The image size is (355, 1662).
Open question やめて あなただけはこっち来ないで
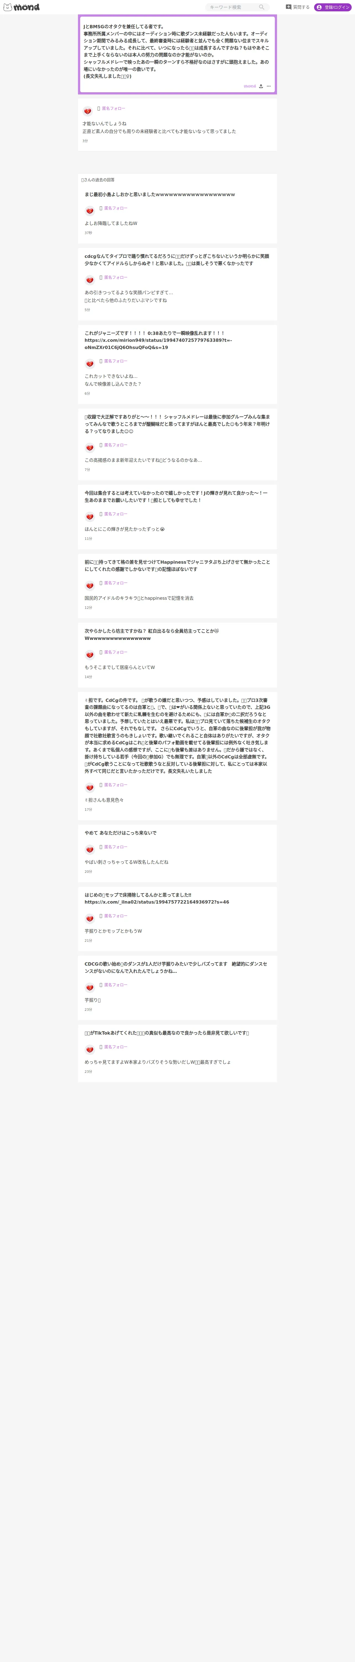coord(121,833)
